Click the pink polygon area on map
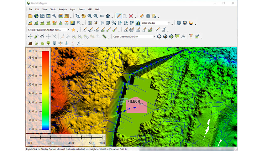 click(x=142, y=109)
